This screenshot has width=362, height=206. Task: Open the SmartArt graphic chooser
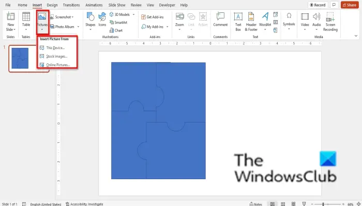118,22
